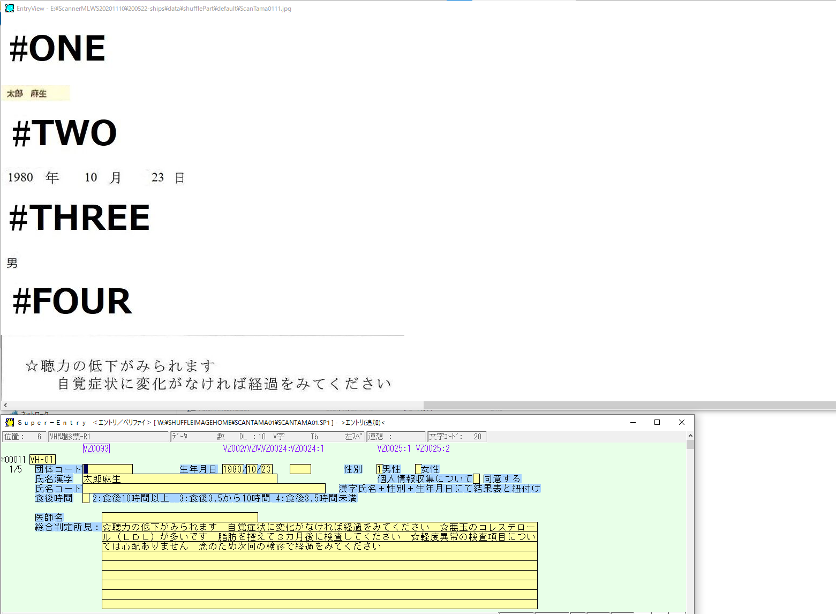
Task: Click the scroll-up arrow in Super-Entry
Action: 690,436
